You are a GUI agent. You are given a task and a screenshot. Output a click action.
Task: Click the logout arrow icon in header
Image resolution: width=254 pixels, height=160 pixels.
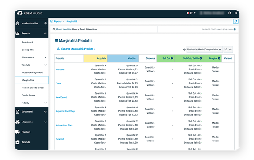[x=230, y=13]
